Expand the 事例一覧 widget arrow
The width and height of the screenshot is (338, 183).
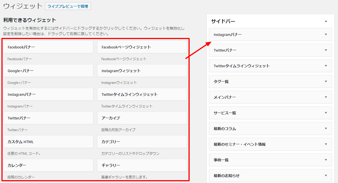click(326, 160)
